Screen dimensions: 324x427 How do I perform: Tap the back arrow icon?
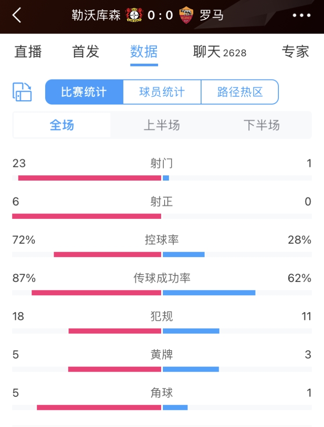[x=17, y=15]
